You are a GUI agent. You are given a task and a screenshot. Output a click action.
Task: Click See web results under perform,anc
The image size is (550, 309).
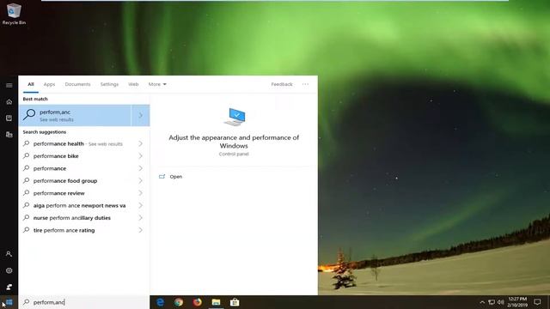coord(57,119)
